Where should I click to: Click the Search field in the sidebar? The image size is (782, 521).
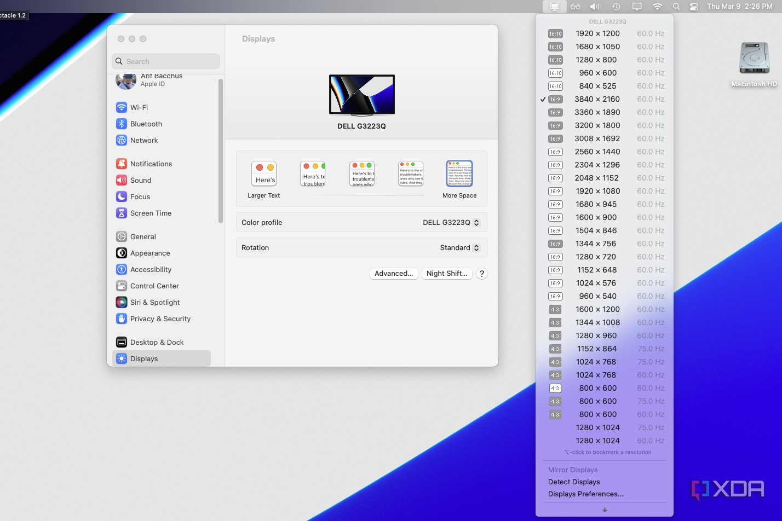(165, 61)
